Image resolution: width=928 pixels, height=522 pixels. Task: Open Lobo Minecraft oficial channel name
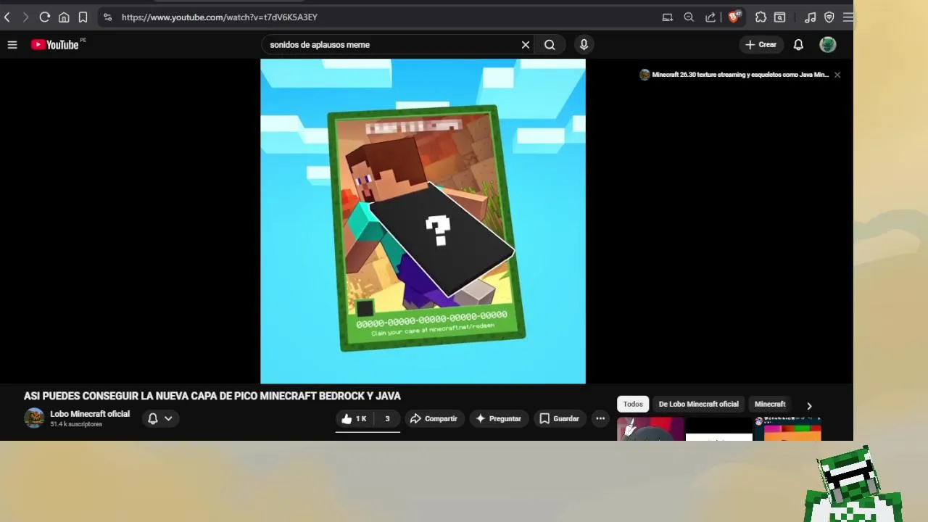90,414
